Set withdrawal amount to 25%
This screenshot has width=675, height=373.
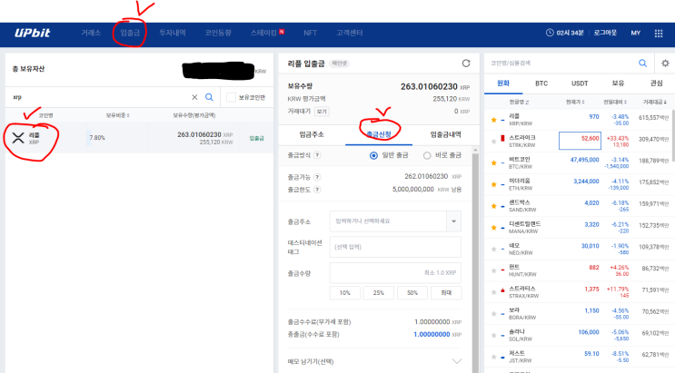(x=379, y=292)
